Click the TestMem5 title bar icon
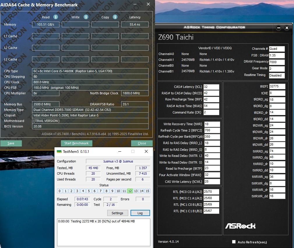Screen dimensions: 294x248 pos(59,152)
